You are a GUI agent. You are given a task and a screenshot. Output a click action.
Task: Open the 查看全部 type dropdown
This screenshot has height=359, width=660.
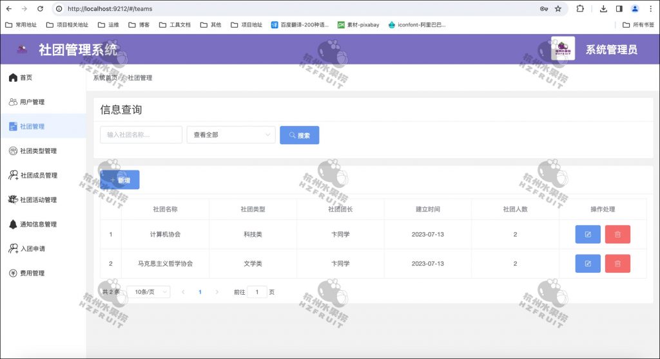[x=231, y=135]
